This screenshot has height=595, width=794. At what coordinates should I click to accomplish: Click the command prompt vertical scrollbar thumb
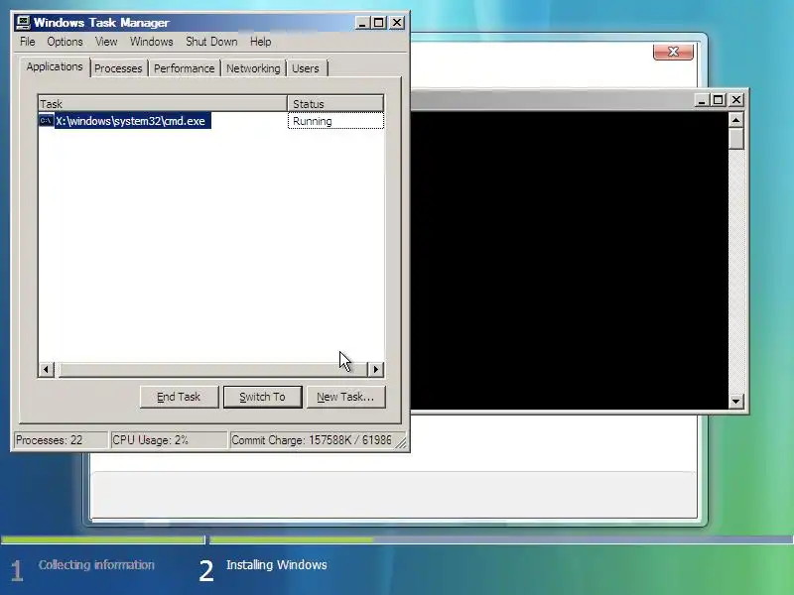click(x=735, y=139)
